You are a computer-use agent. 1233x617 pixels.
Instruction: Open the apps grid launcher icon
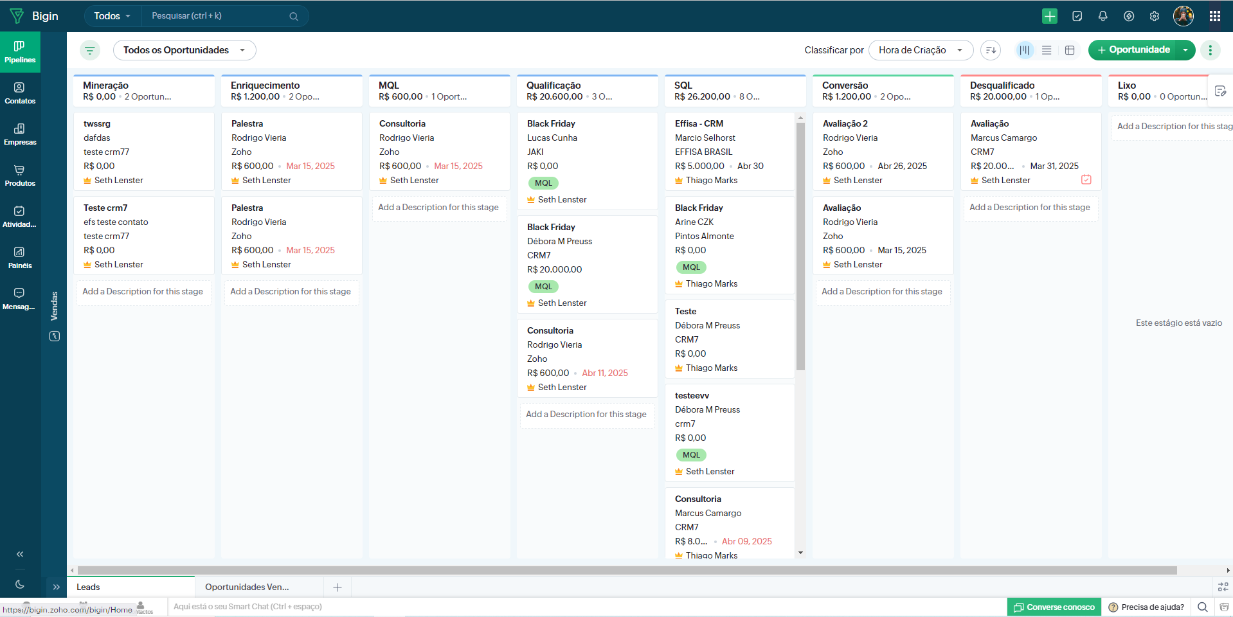pyautogui.click(x=1214, y=16)
